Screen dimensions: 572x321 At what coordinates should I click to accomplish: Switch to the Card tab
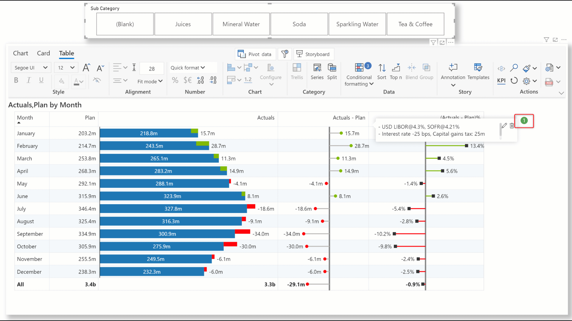[43, 53]
